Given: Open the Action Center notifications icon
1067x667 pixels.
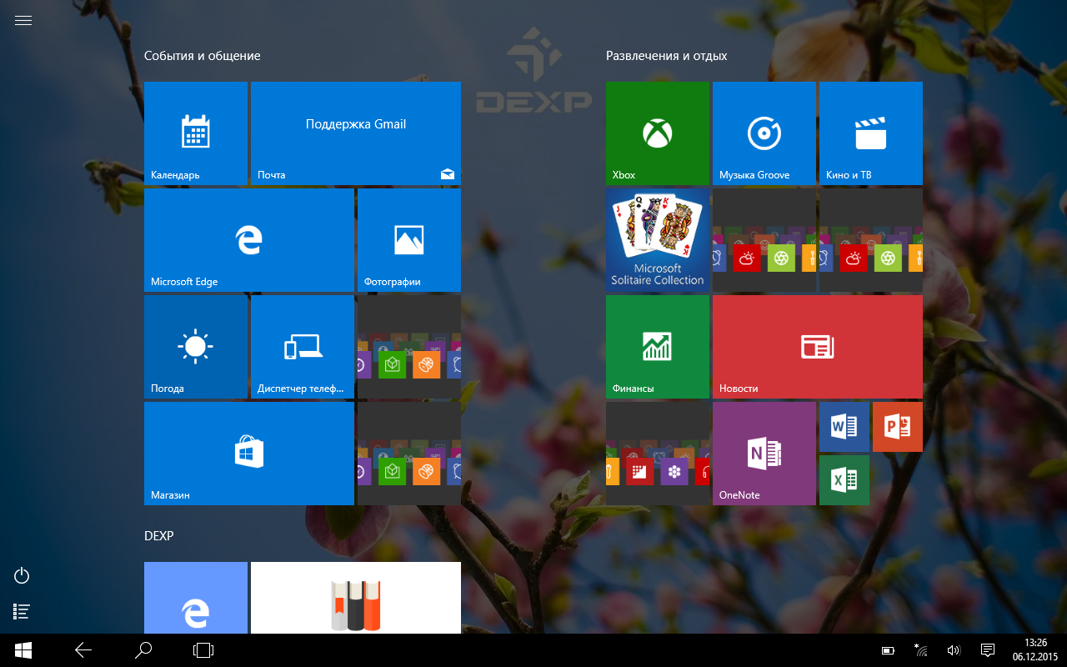Looking at the screenshot, I should [x=988, y=650].
